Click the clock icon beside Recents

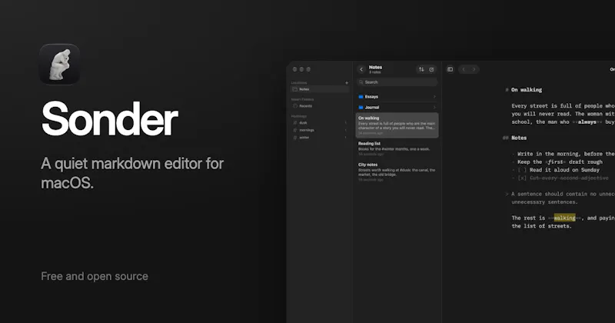[295, 106]
